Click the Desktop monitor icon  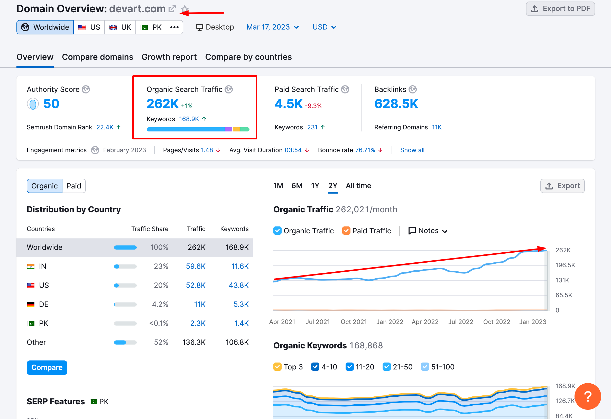click(x=200, y=27)
